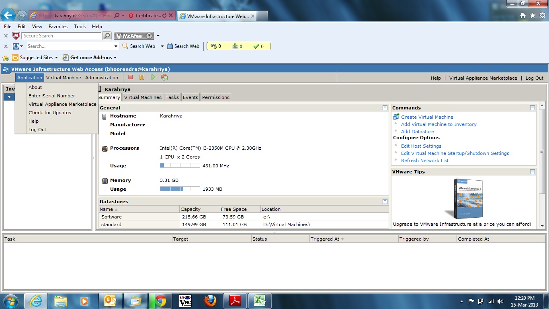The width and height of the screenshot is (549, 309).
Task: Open VNC viewer from taskbar
Action: coord(185,301)
